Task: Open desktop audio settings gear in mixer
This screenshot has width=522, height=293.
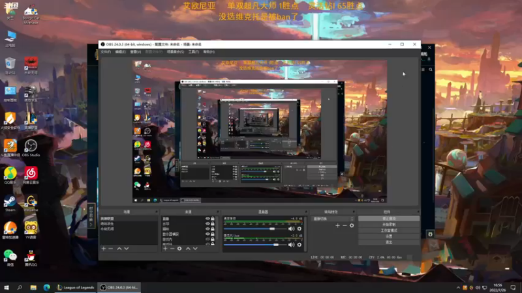Action: pos(299,229)
